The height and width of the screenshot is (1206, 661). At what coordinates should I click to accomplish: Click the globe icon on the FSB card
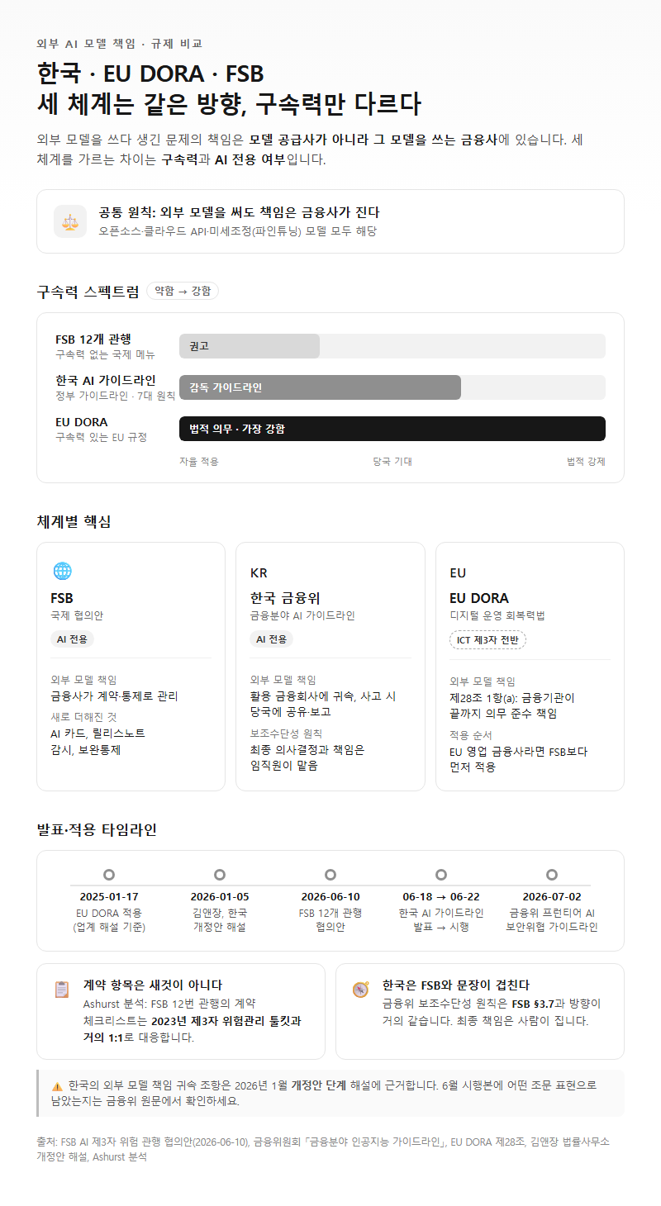[62, 571]
